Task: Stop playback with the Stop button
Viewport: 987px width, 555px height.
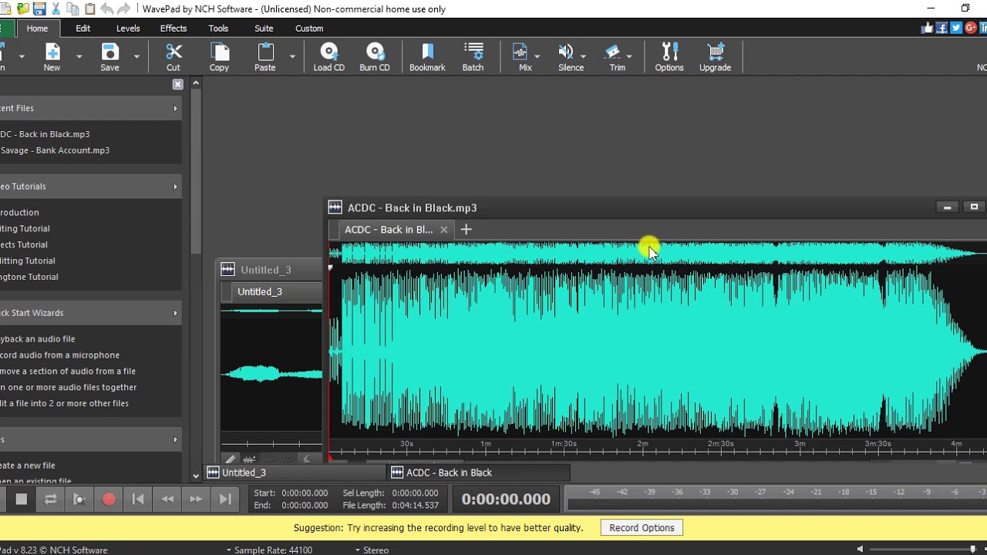Action: [x=22, y=499]
